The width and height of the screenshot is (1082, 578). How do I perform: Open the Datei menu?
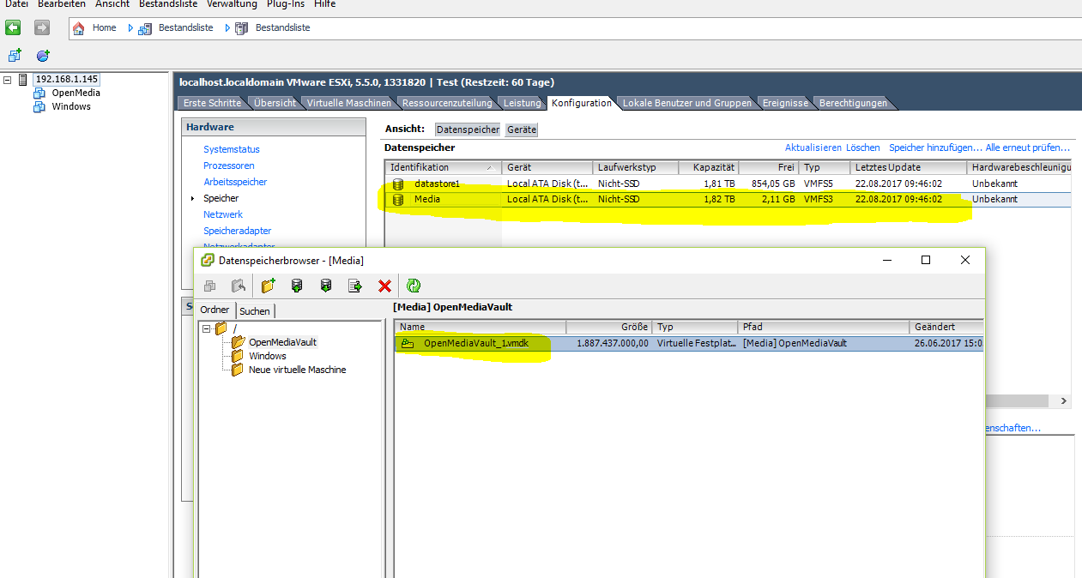click(17, 4)
